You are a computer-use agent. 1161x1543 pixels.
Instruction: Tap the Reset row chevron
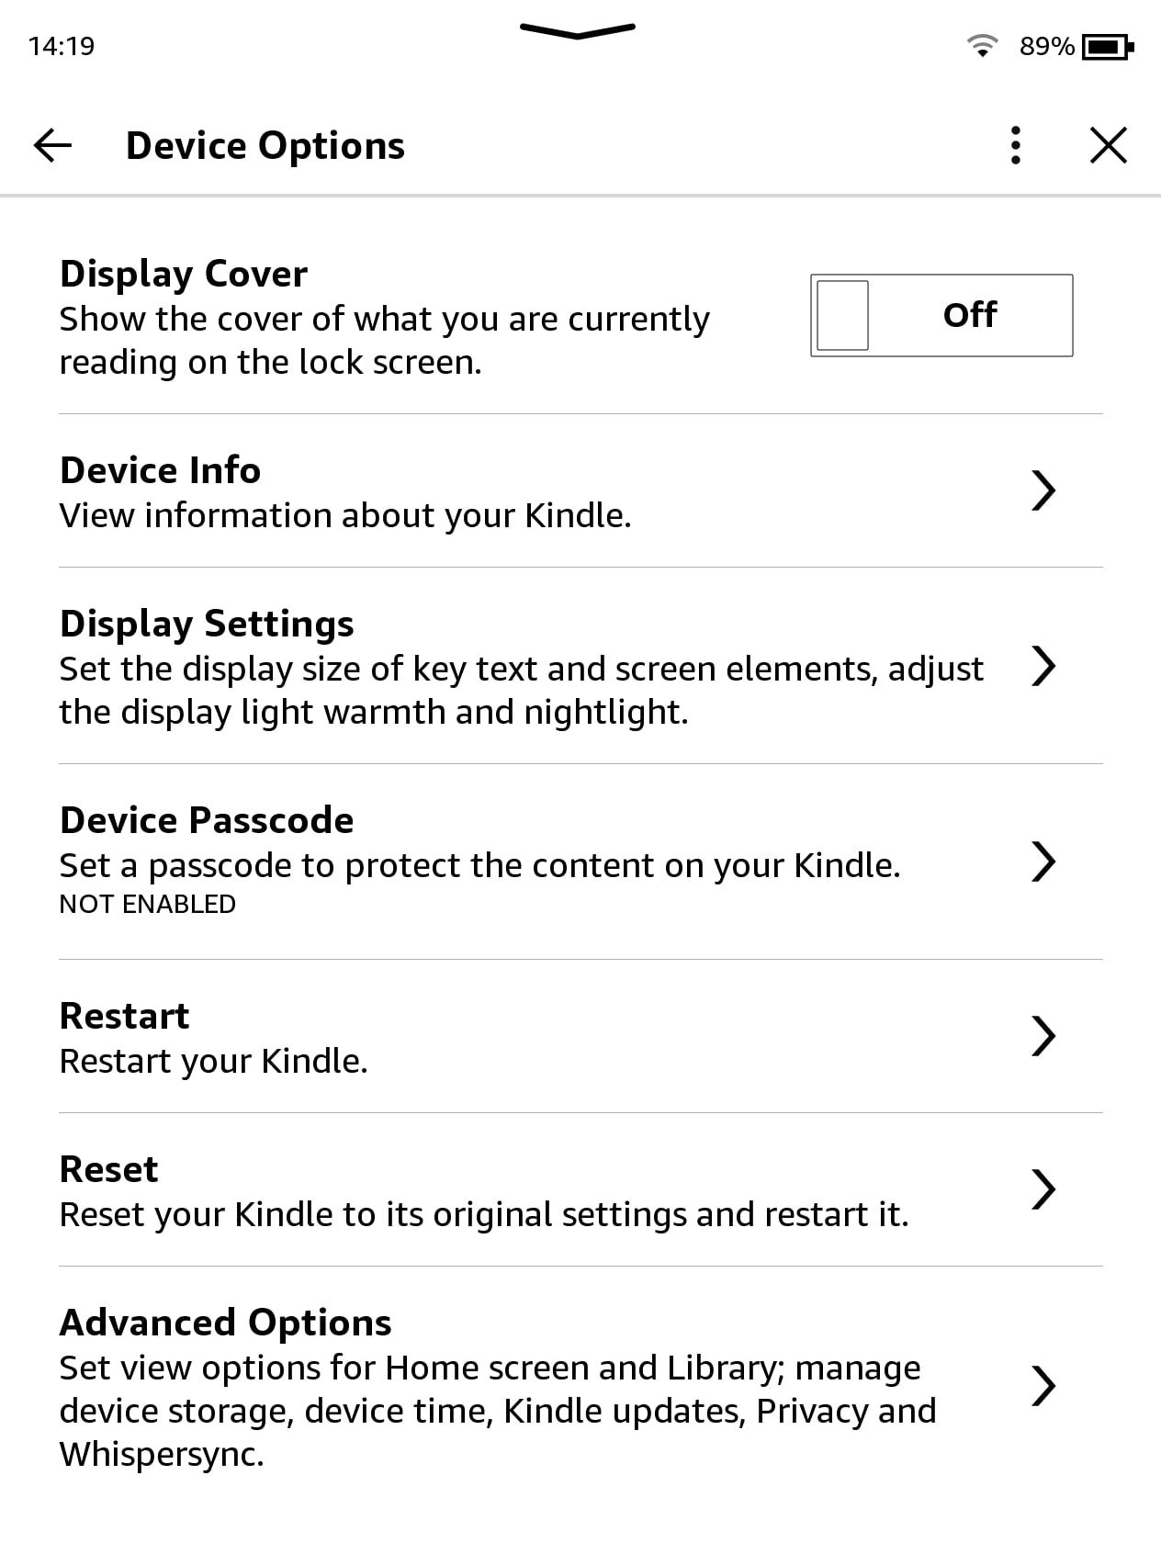pos(1043,1189)
